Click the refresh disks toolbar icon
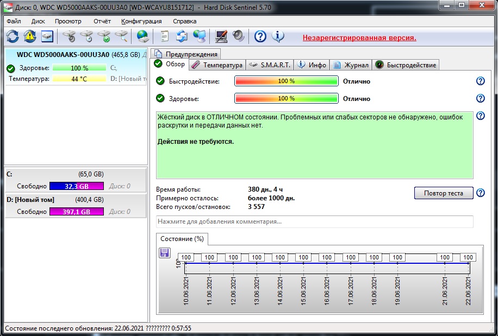This screenshot has width=498, height=336. click(x=13, y=36)
